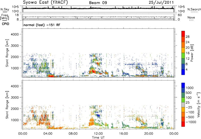Click the Slant Range label of velocity panel
The width and height of the screenshot is (201, 139).
(x=7, y=105)
